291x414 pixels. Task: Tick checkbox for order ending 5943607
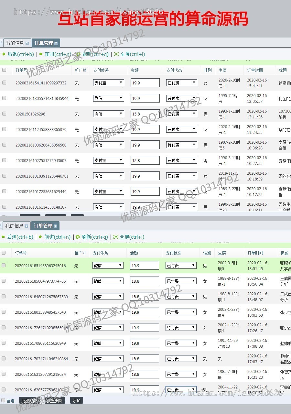coord(4,160)
